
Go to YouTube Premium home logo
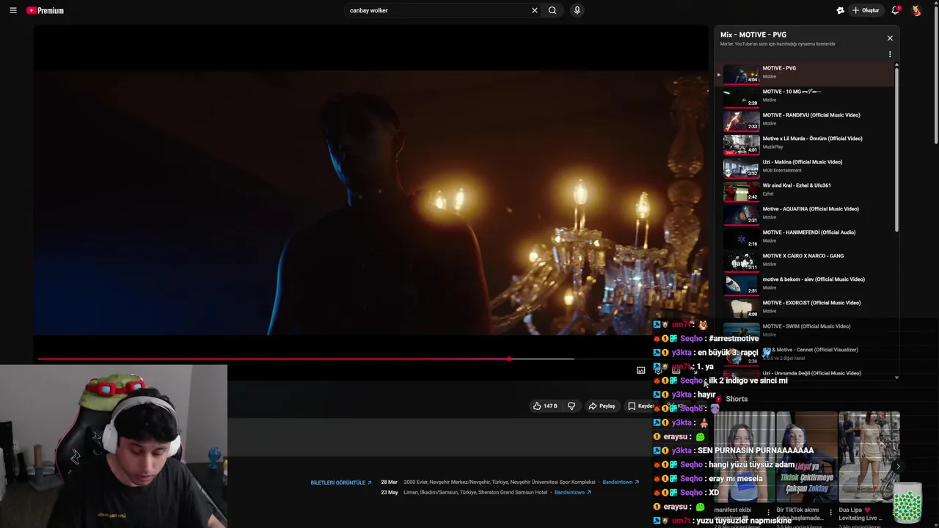point(45,10)
